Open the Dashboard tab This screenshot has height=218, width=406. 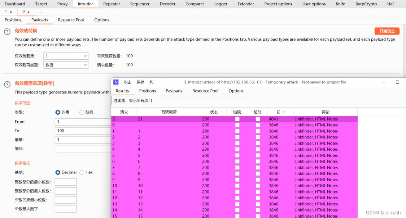[15, 4]
